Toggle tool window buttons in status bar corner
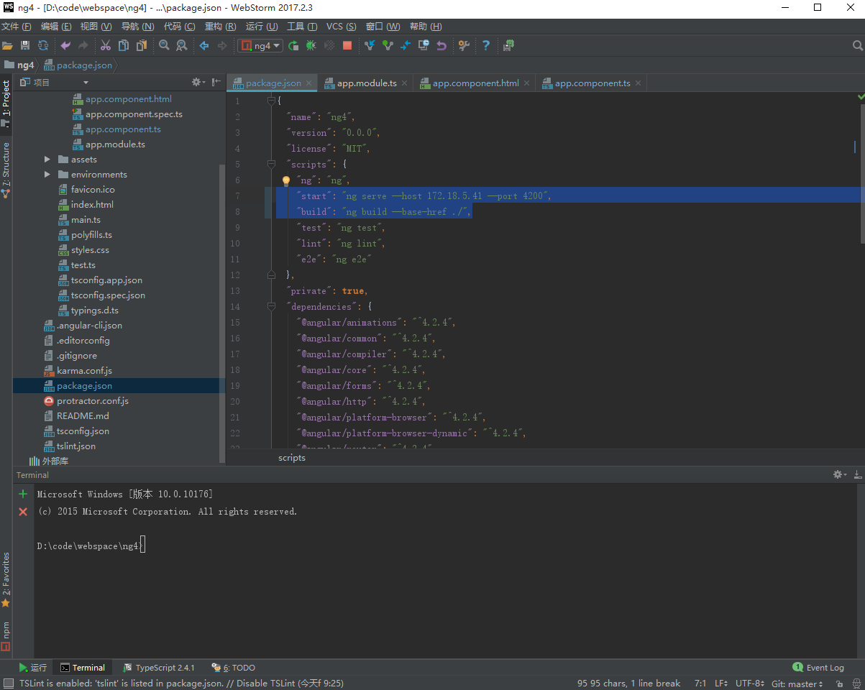 coord(8,684)
